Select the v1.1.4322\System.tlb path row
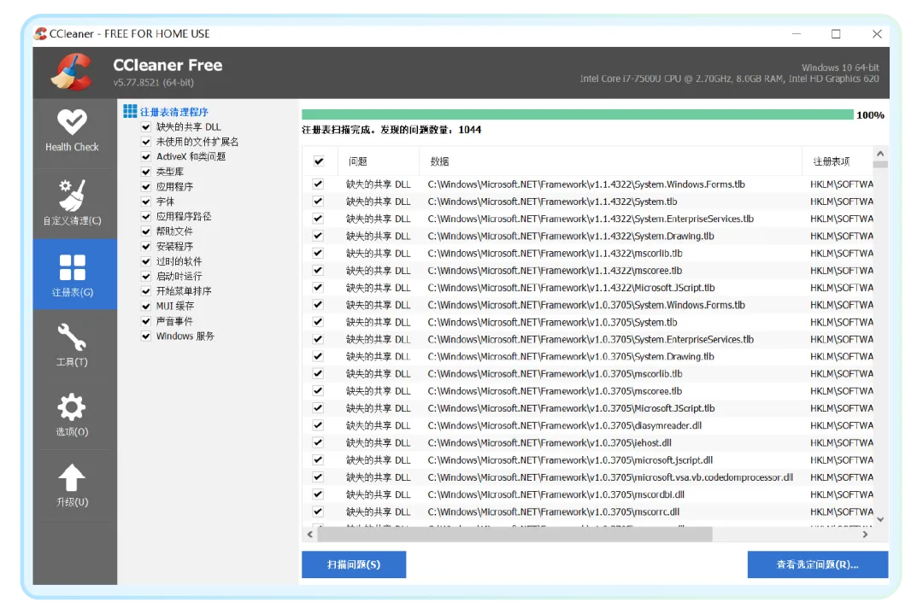This screenshot has height=614, width=923. click(552, 202)
